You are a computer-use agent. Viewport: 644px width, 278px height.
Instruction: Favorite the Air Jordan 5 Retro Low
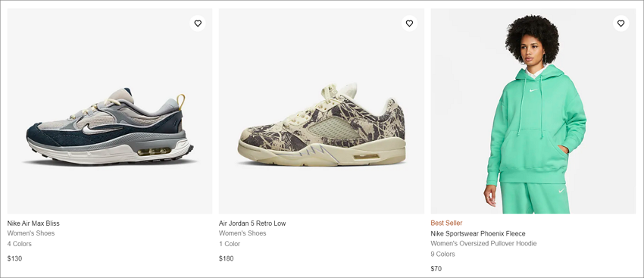[409, 23]
